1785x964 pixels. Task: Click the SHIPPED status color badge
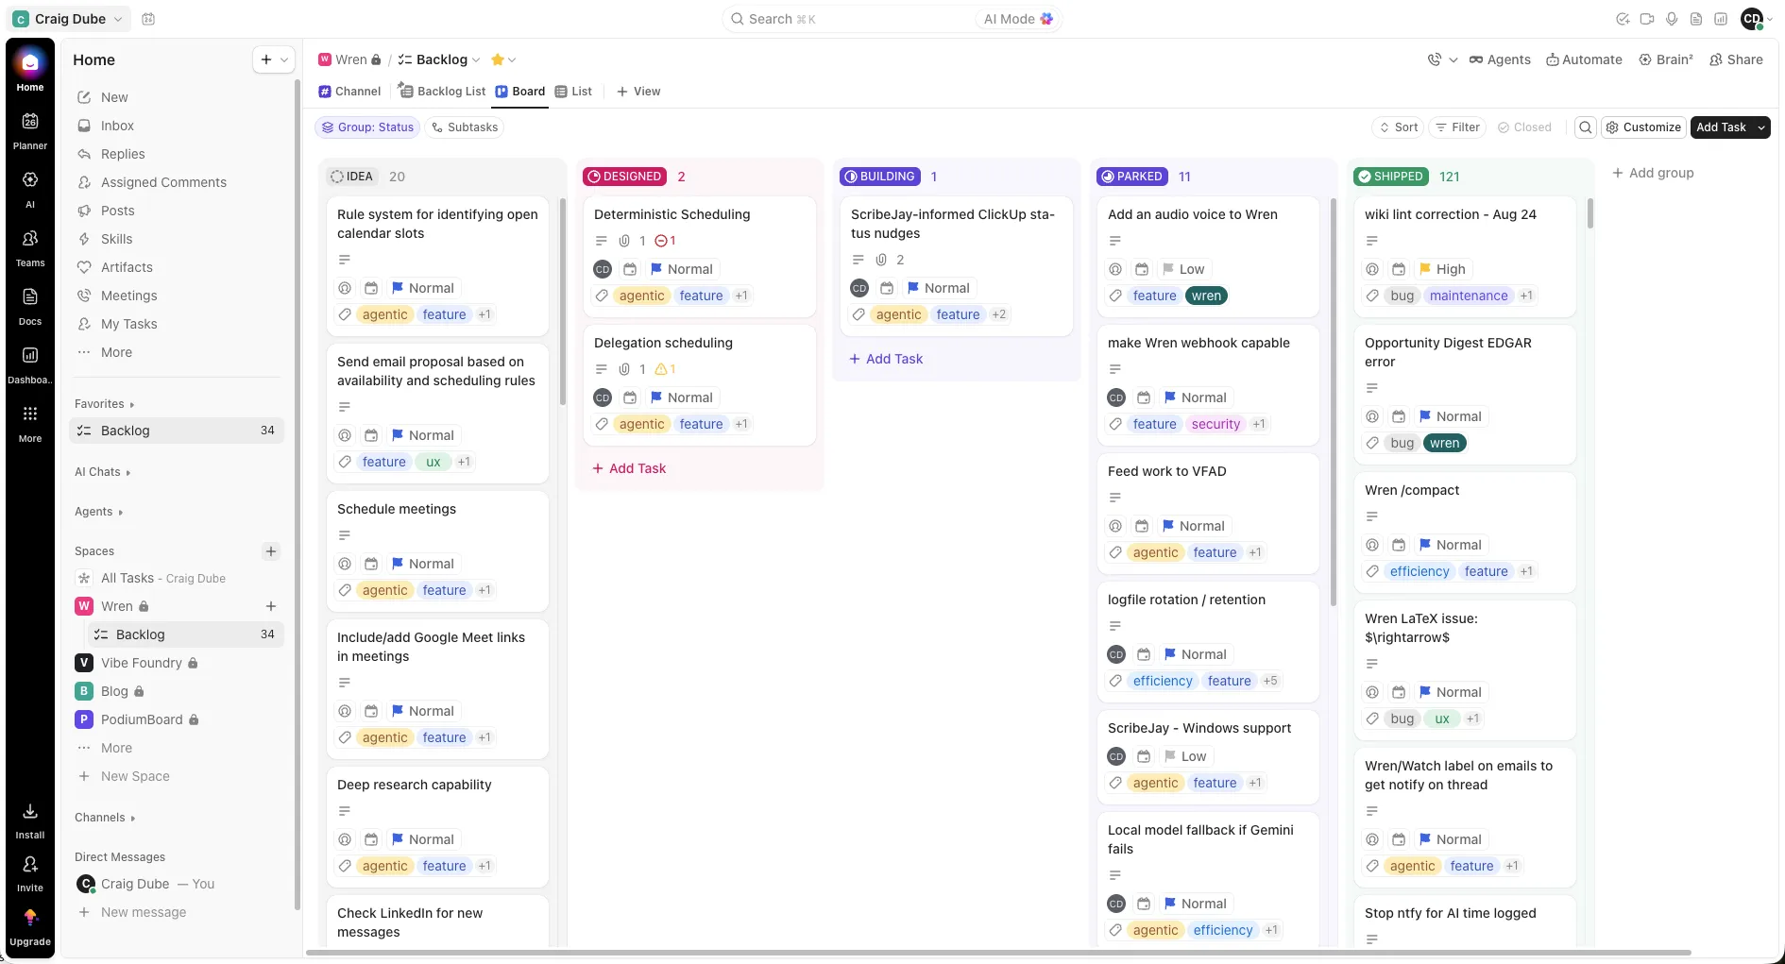[1391, 177]
